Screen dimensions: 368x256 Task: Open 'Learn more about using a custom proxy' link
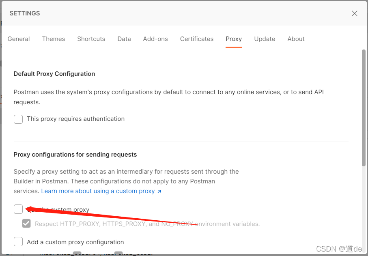click(x=101, y=191)
